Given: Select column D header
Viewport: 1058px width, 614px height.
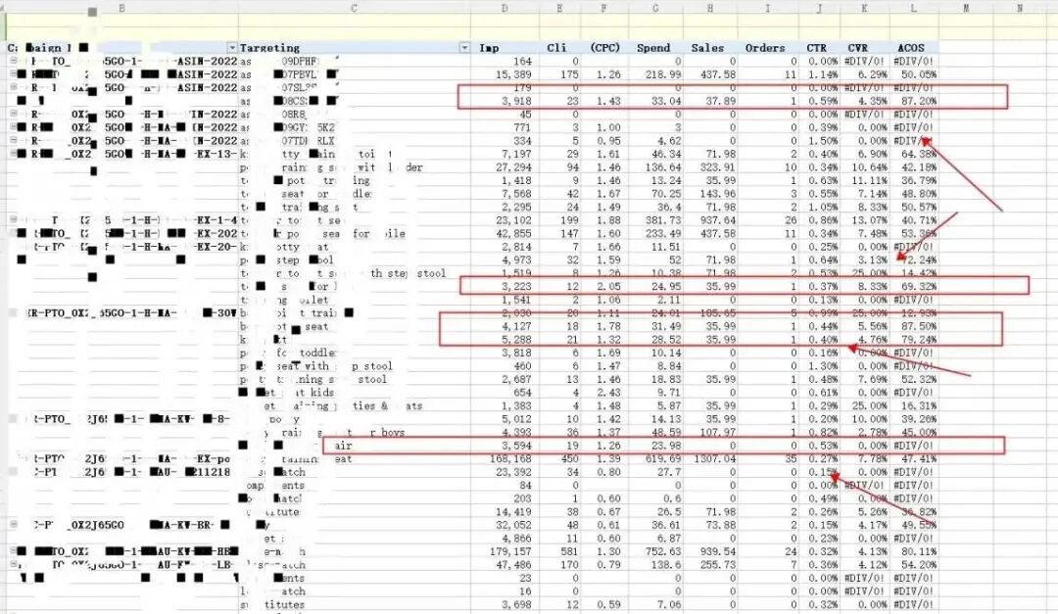Looking at the screenshot, I should [x=505, y=8].
